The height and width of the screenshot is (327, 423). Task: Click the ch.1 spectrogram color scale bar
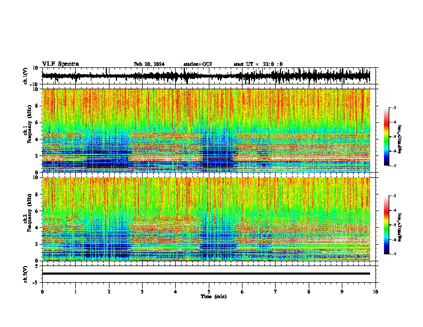click(387, 137)
